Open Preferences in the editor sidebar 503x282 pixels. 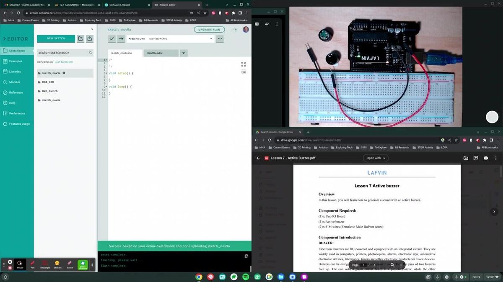tap(17, 113)
